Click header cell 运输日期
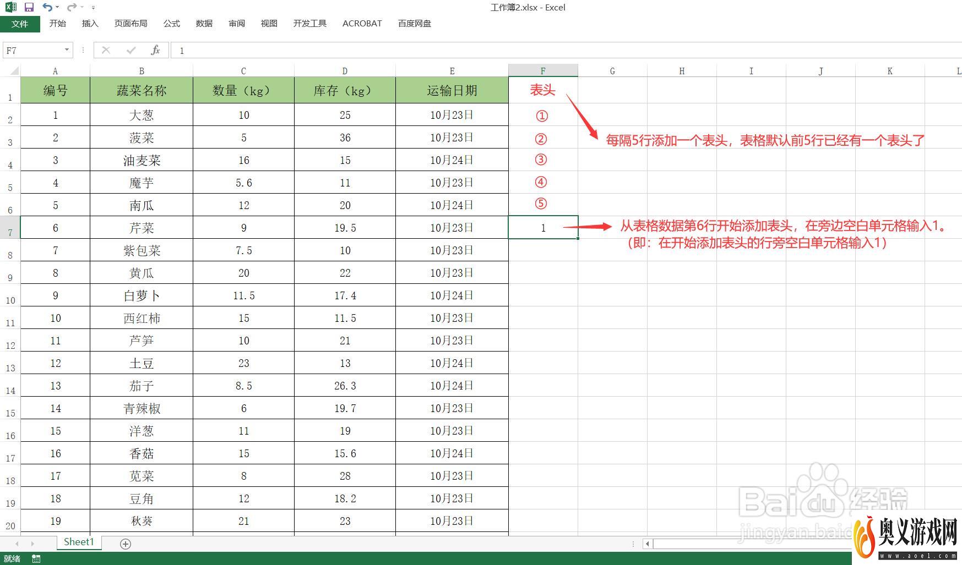The width and height of the screenshot is (962, 565). 452,90
